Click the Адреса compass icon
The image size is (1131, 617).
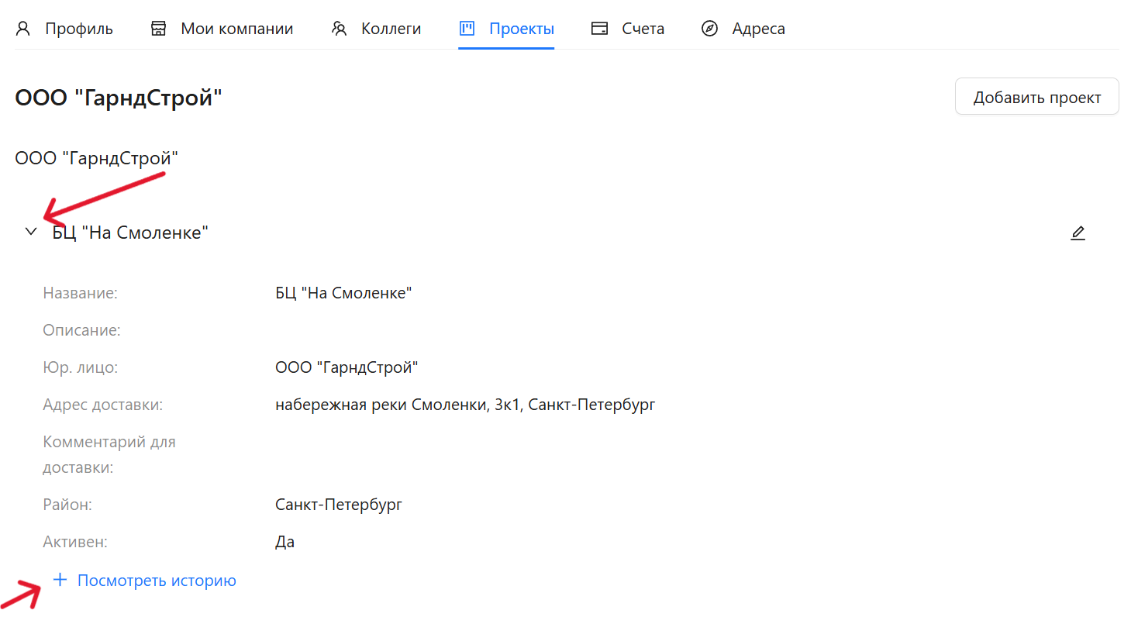tap(709, 29)
